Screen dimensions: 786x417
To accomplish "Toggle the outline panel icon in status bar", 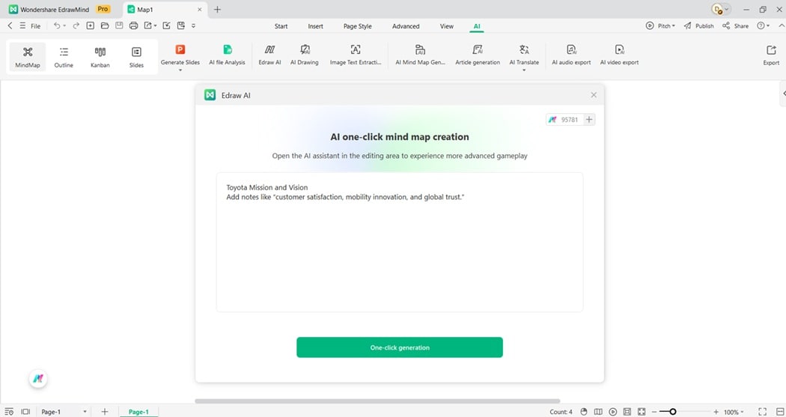I will point(9,412).
